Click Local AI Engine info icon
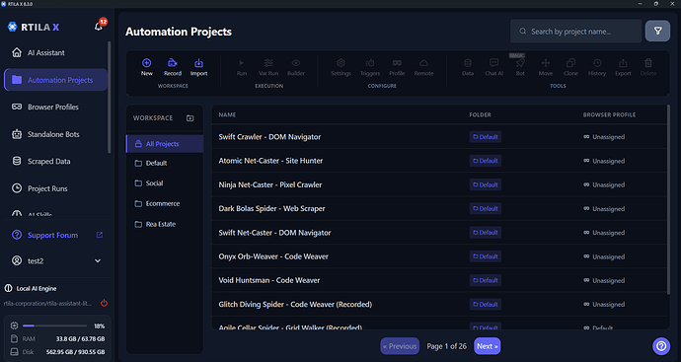Viewport: 681px width, 362px height. click(x=8, y=289)
